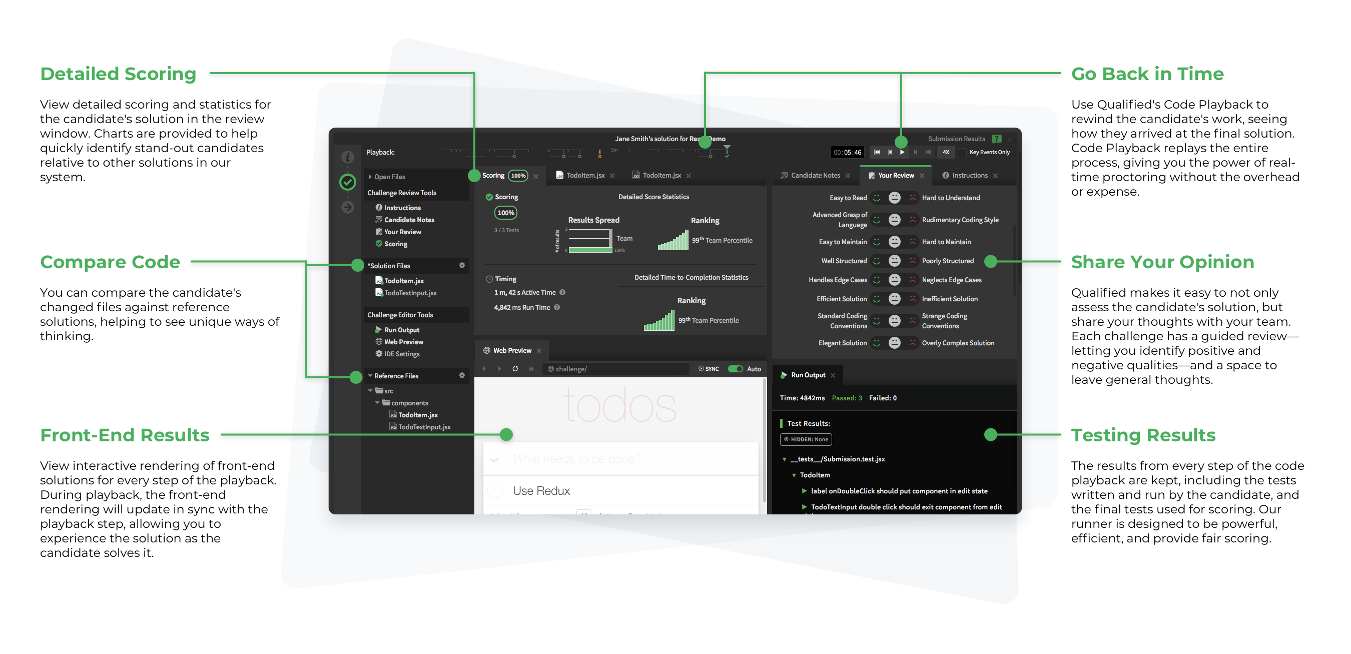Select frown face for Poorly Structured

pyautogui.click(x=913, y=261)
